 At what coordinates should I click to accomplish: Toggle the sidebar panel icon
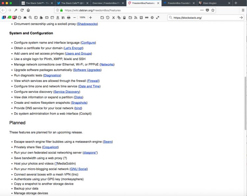pyautogui.click(x=36, y=17)
